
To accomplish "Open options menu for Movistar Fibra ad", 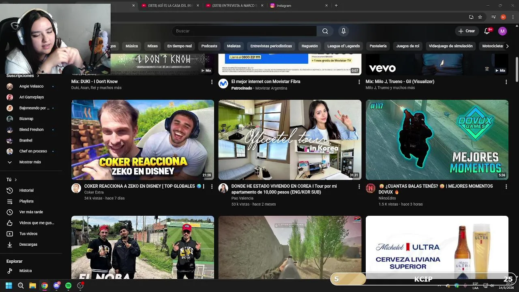I will point(359,82).
